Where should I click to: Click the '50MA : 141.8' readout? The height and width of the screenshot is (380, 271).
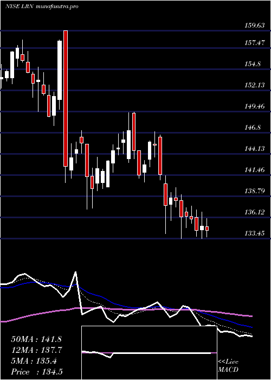click(x=37, y=339)
